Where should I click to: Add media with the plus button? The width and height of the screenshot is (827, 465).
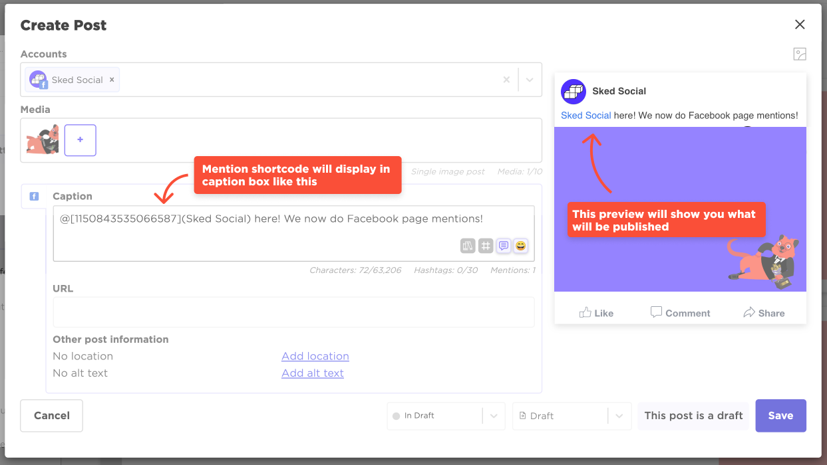coord(81,140)
